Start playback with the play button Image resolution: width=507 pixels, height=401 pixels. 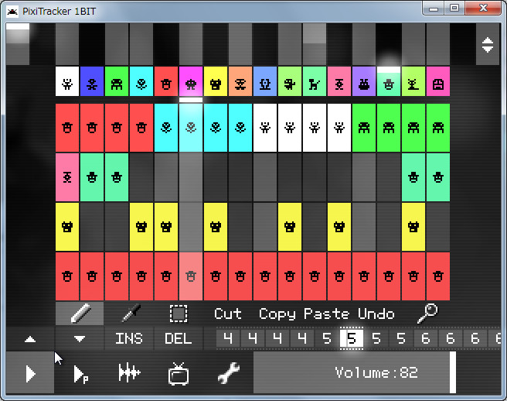click(30, 373)
